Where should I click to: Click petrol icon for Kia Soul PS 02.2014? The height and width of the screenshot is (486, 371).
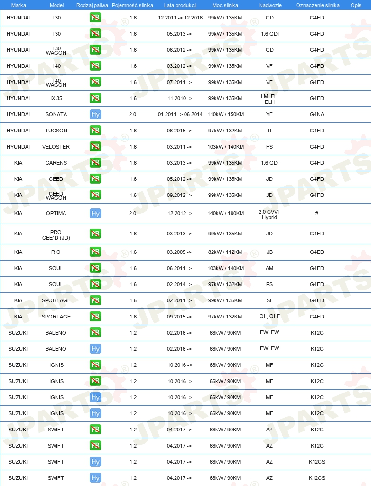(x=95, y=284)
